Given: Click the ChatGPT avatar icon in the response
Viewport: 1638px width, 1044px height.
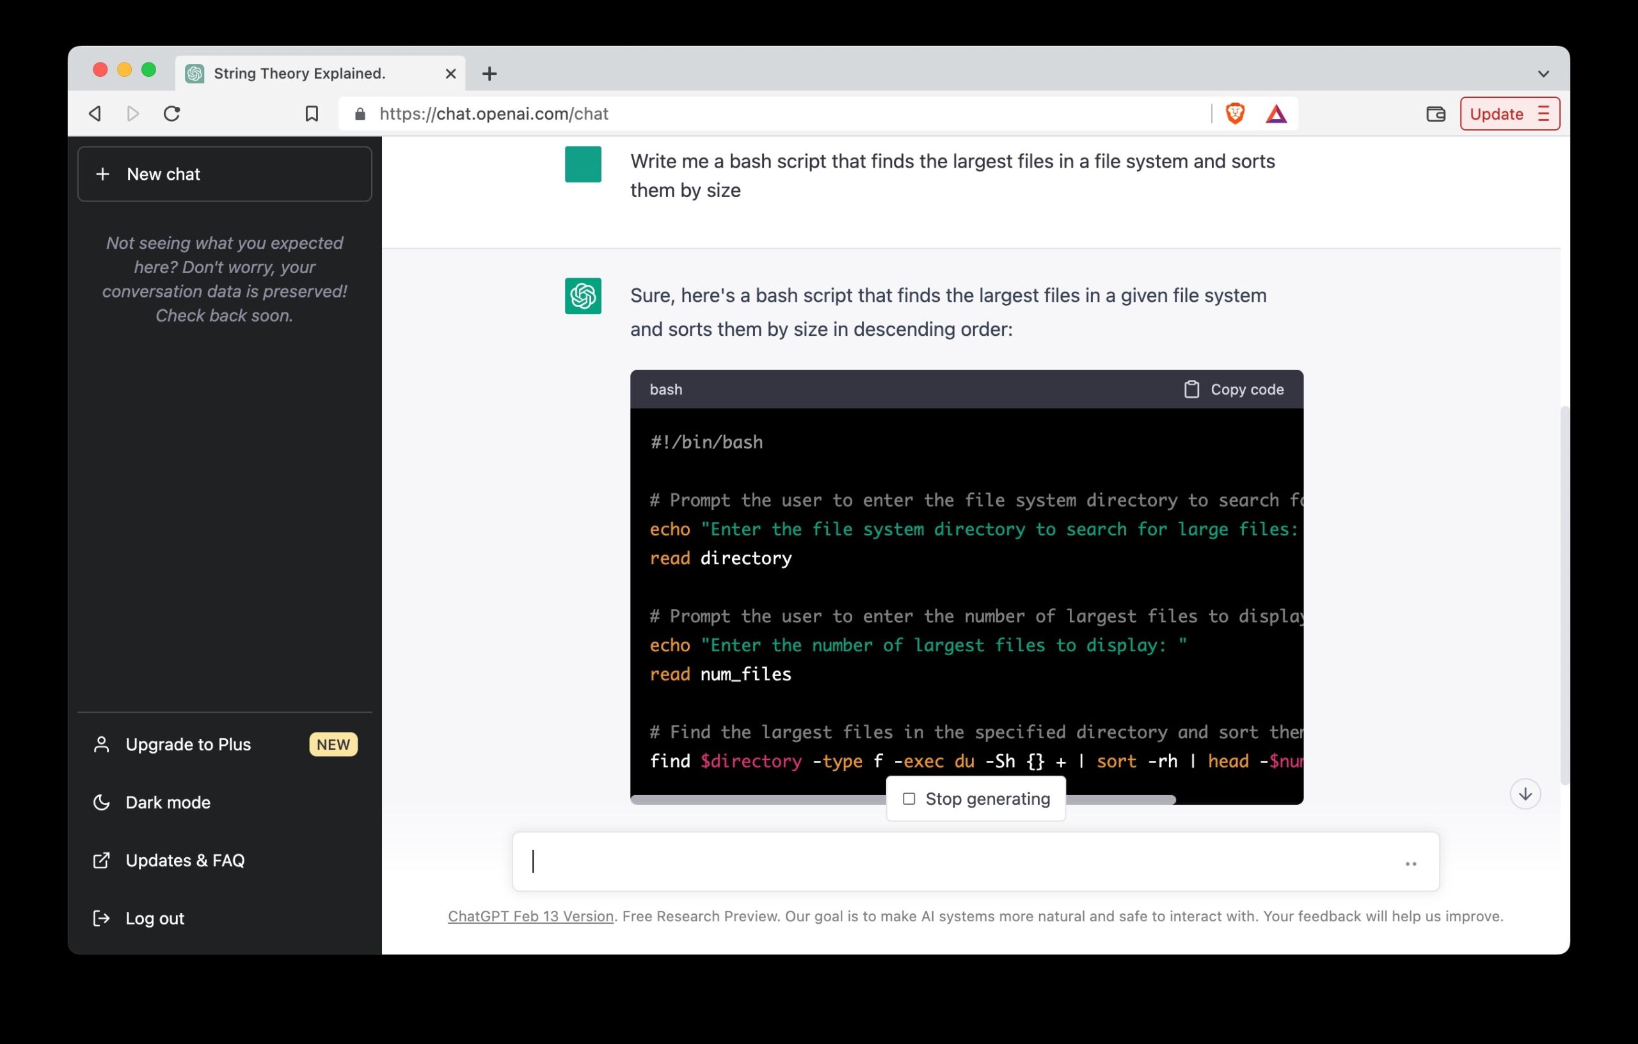Looking at the screenshot, I should 583,296.
